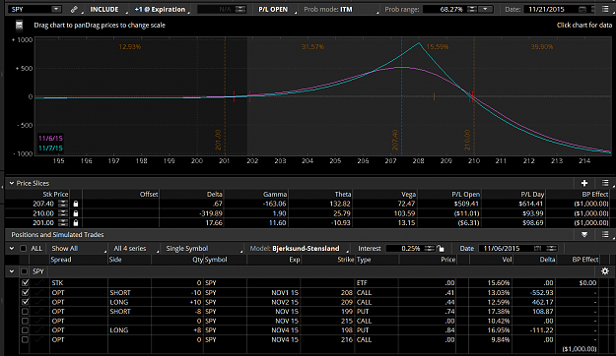Adjust the Prob range percentage stepper
Screen dimensions: 616x356
[x=472, y=10]
